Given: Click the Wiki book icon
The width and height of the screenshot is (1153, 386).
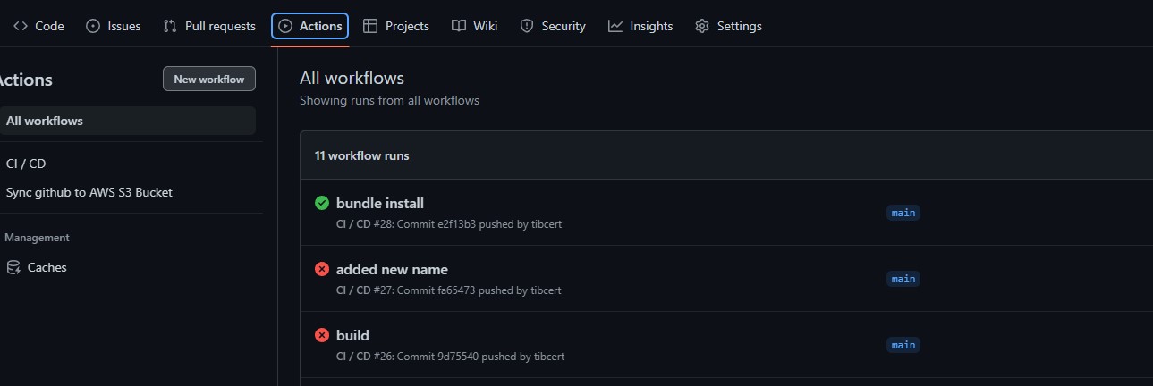Looking at the screenshot, I should coord(459,26).
